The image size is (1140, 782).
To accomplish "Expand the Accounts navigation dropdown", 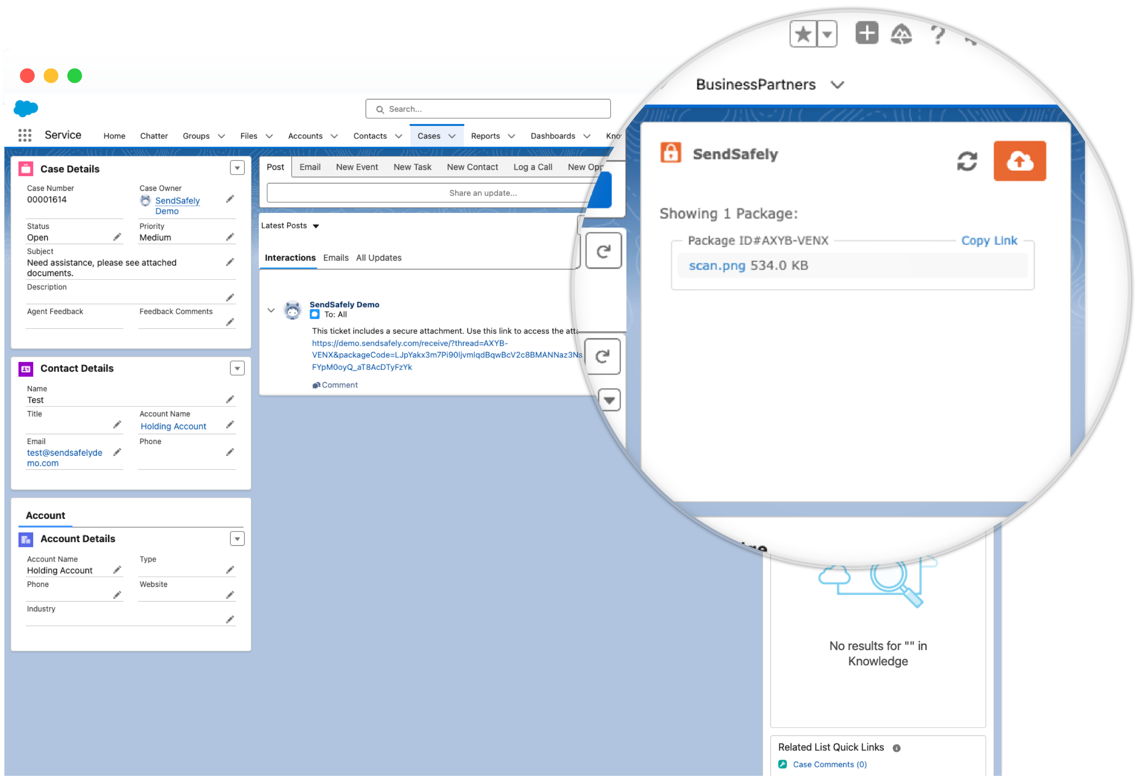I will point(335,136).
